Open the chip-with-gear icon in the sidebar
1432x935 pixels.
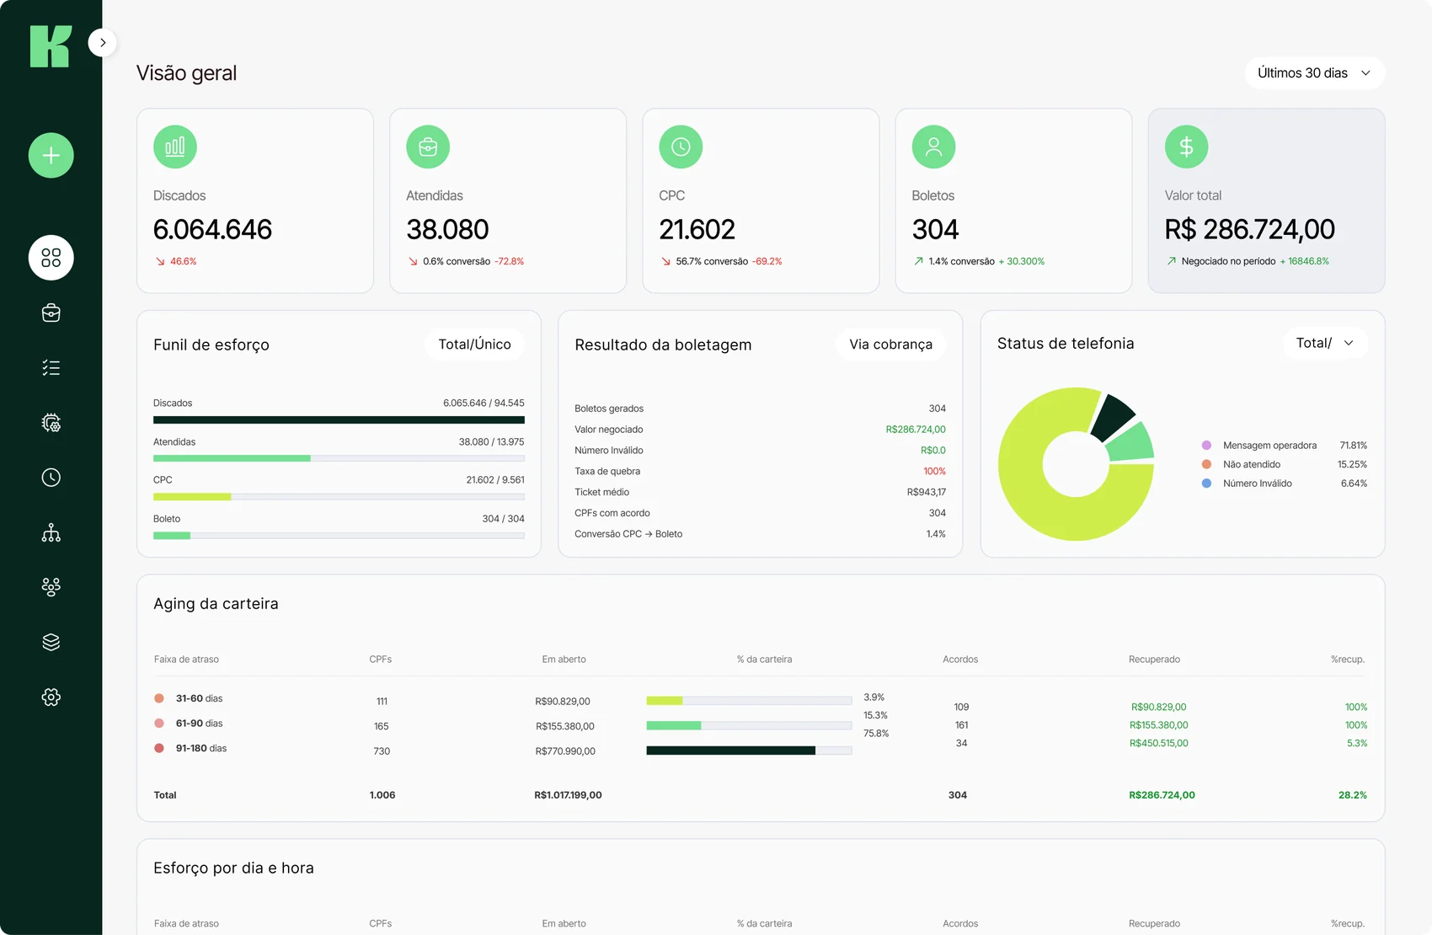click(51, 423)
